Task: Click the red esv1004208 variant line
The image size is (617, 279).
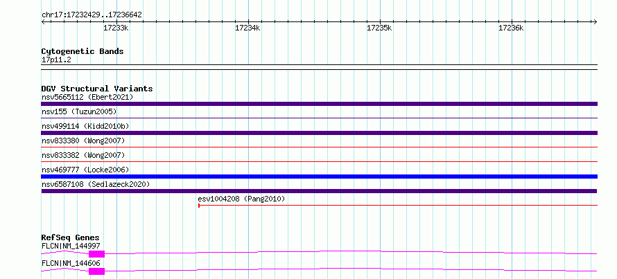Action: coord(398,205)
